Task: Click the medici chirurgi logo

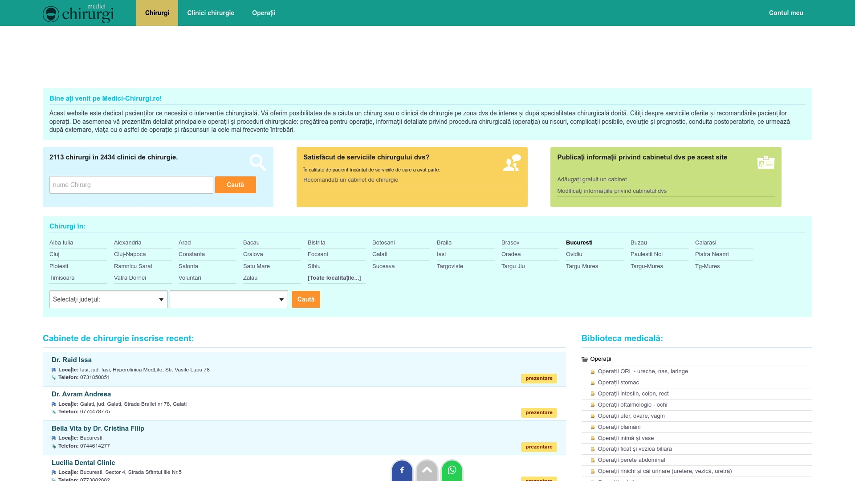Action: (78, 12)
